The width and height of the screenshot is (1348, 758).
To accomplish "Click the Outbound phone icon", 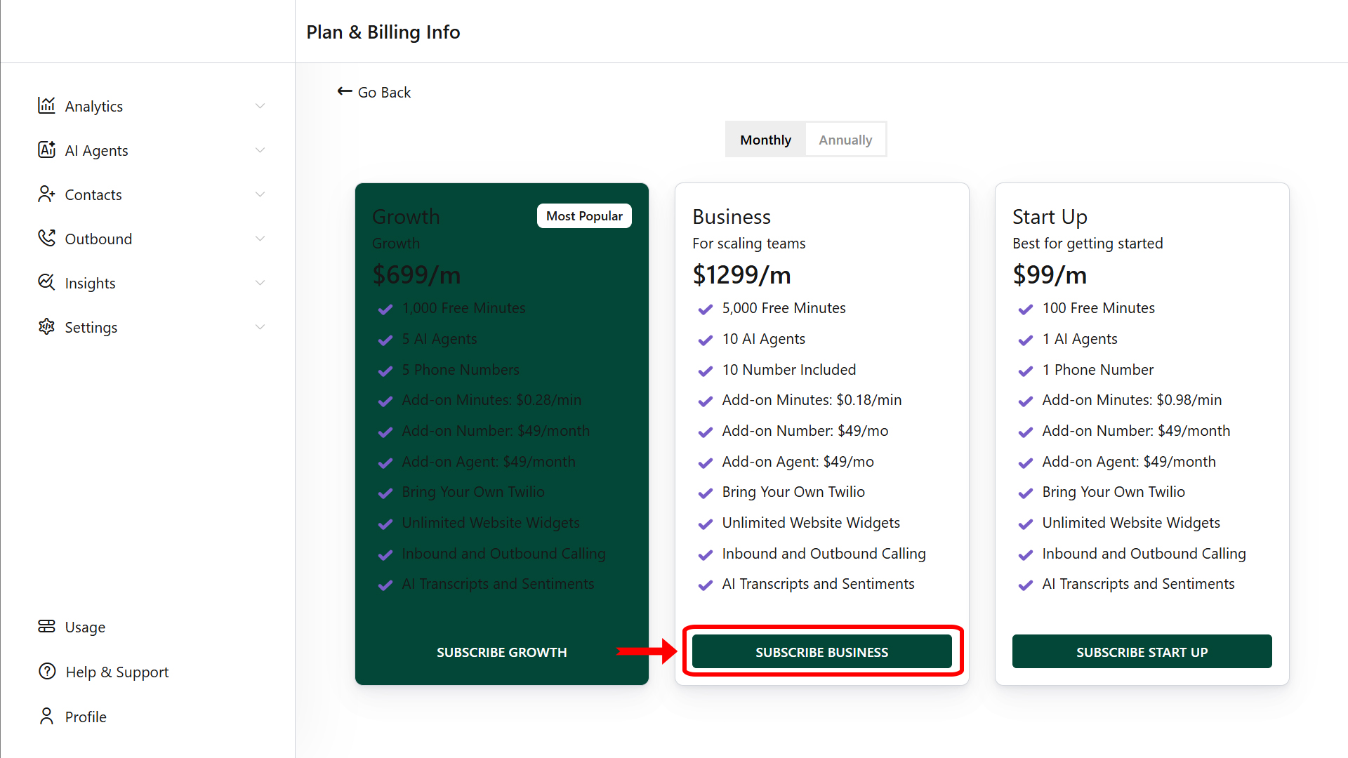I will 46,238.
